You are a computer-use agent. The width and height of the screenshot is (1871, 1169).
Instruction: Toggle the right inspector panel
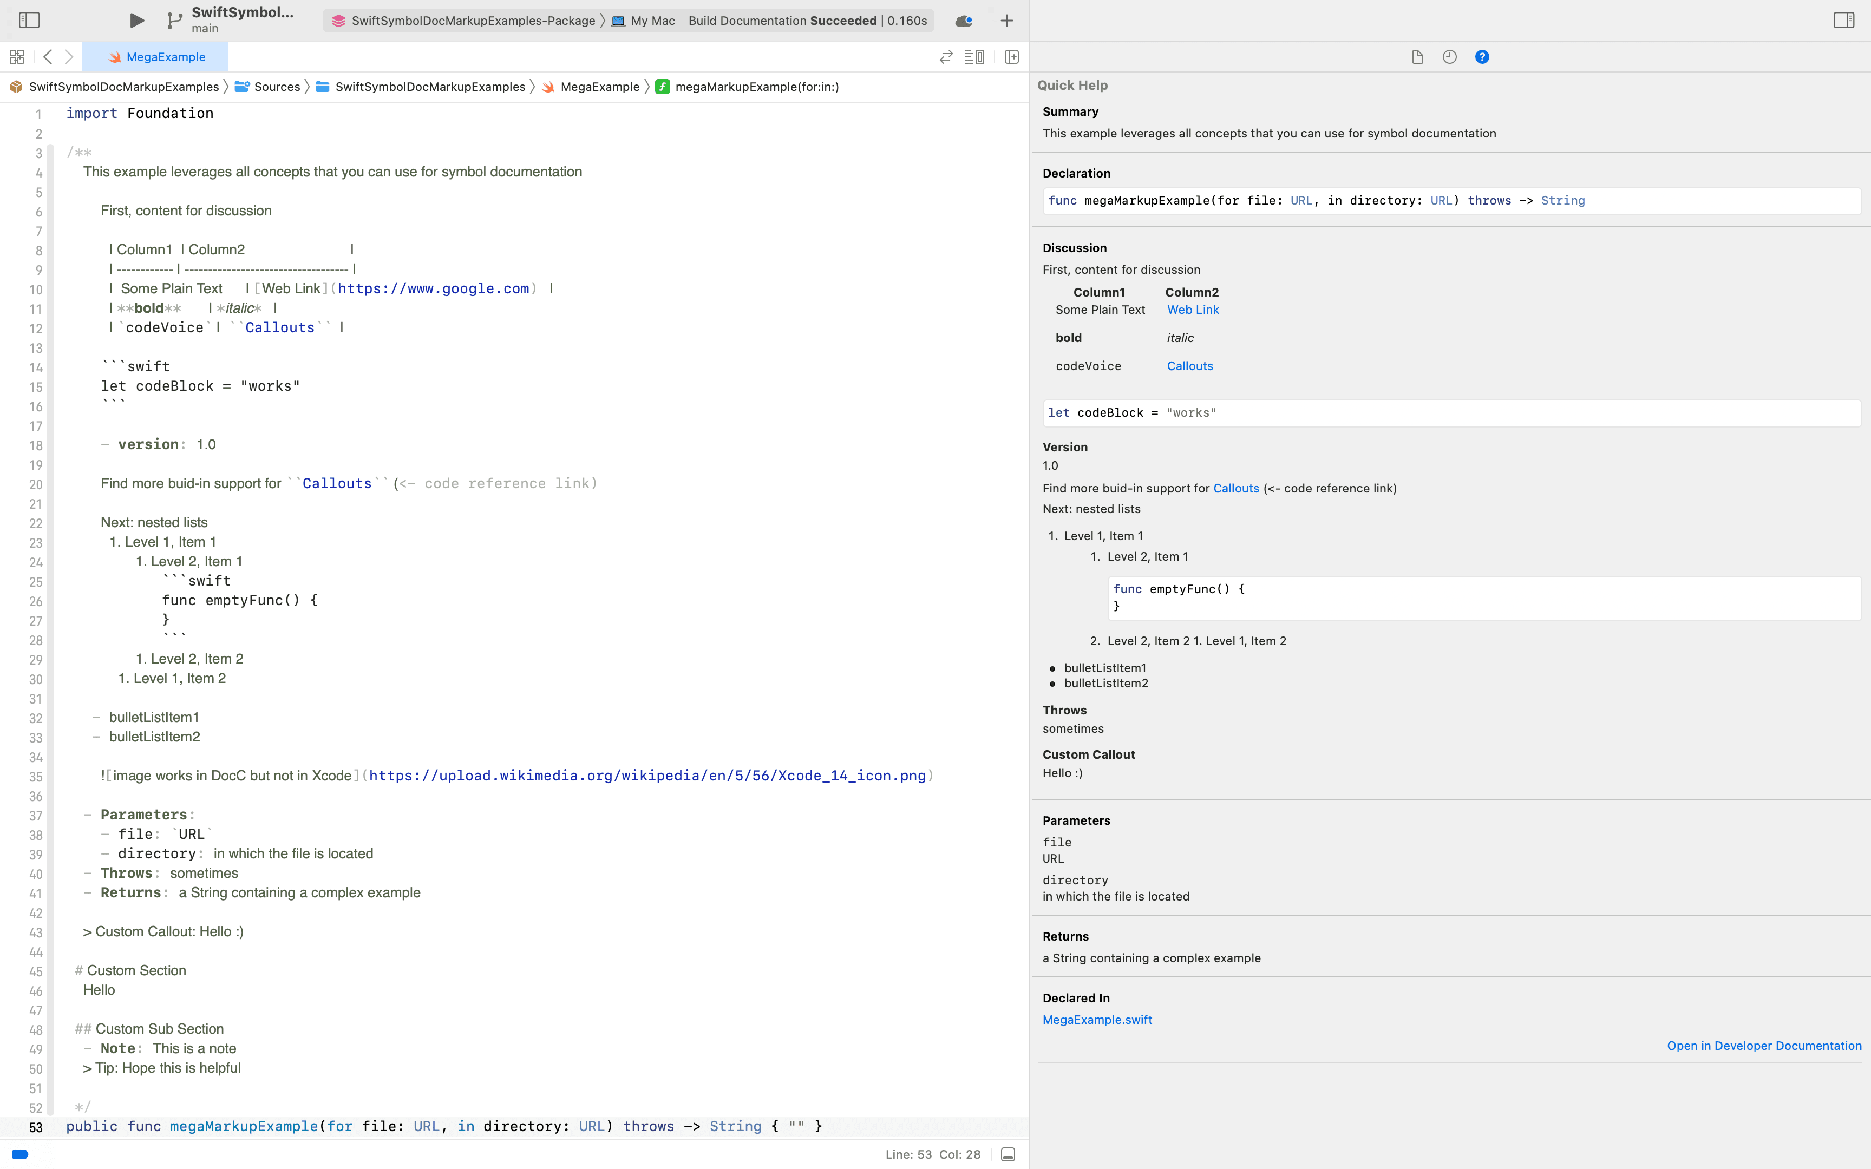1844,20
